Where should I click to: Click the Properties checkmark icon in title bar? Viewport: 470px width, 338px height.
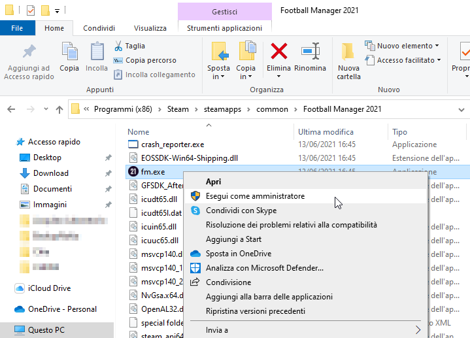tap(31, 10)
